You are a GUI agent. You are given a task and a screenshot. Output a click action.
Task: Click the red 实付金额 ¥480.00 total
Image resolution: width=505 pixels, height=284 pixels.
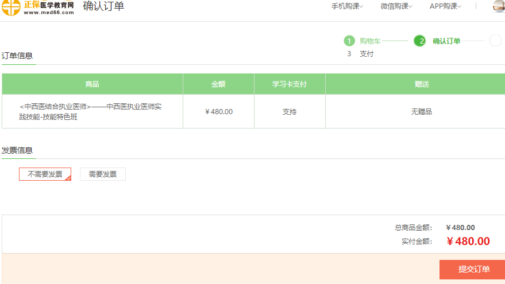[x=468, y=242]
